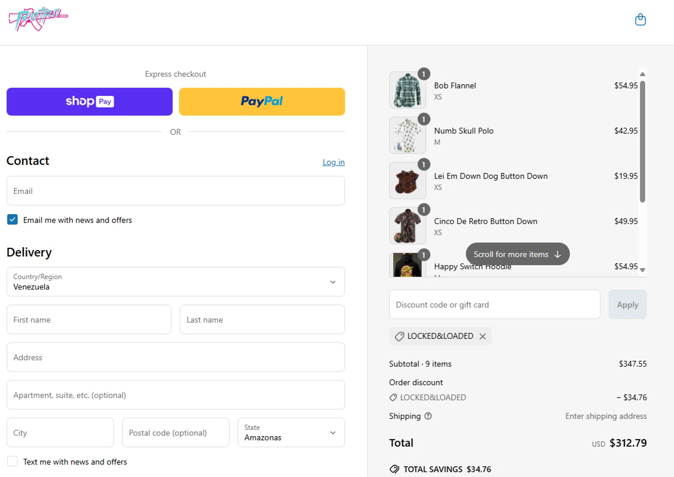
Task: Click the Contact section heading
Action: (28, 161)
